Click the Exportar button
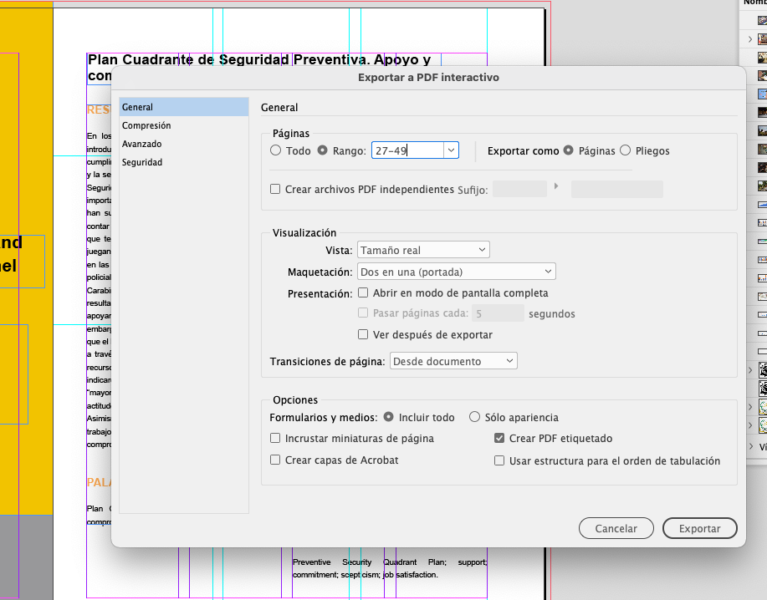Screen dimensions: 767x600 click(699, 528)
